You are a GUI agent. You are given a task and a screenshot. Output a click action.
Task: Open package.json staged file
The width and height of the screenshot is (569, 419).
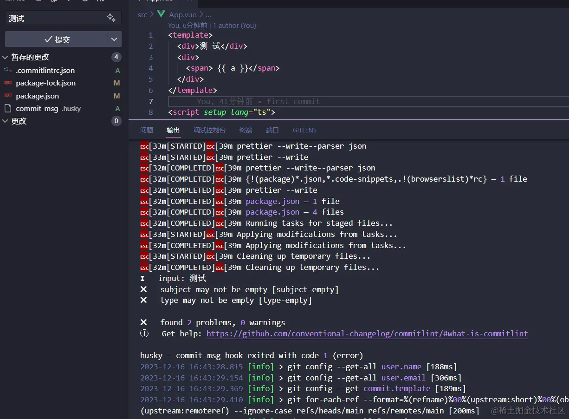point(37,96)
